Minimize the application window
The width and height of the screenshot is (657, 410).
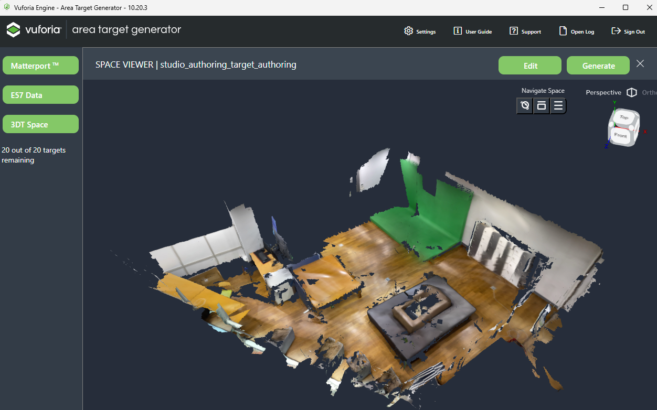click(601, 7)
